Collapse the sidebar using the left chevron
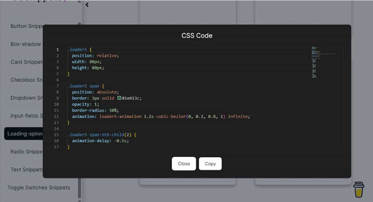The width and height of the screenshot is (373, 202). coord(87,5)
